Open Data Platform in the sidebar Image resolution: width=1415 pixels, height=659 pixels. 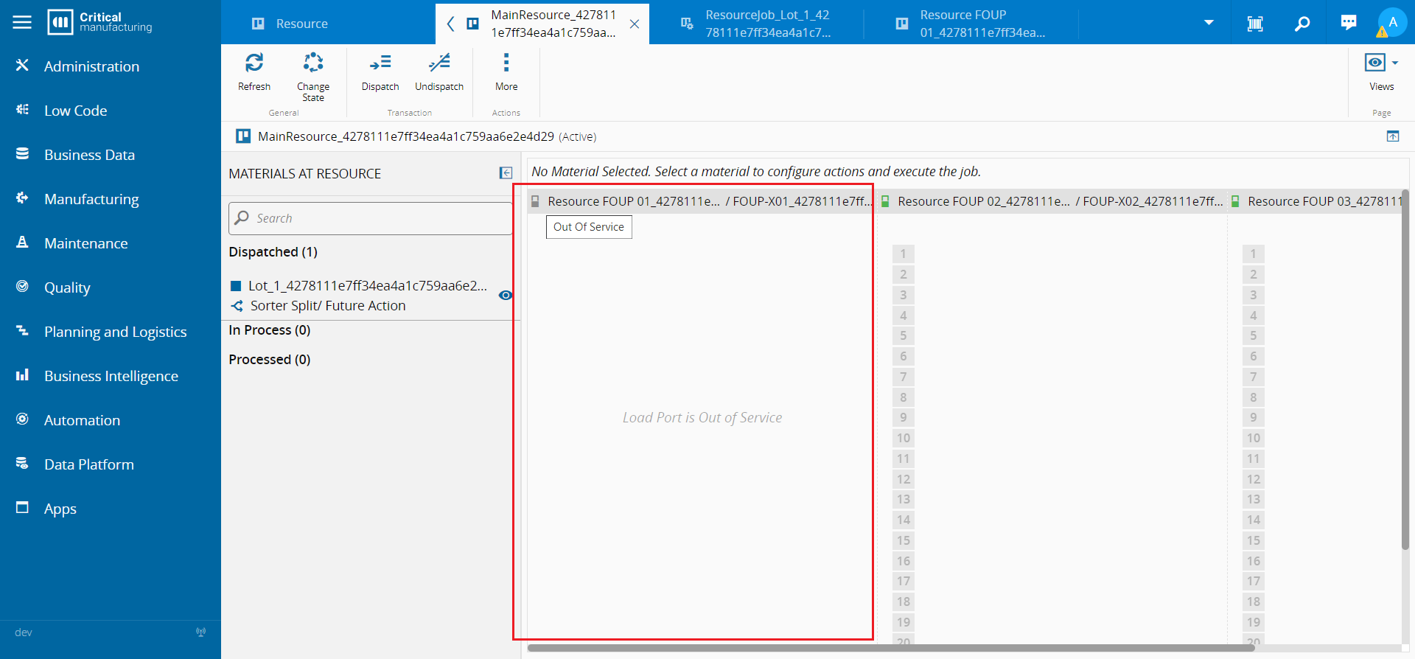(111, 464)
